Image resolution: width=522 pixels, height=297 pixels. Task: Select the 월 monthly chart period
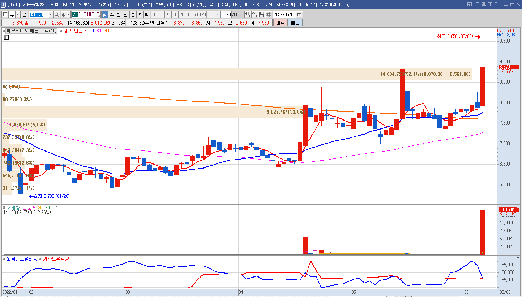[119, 14]
